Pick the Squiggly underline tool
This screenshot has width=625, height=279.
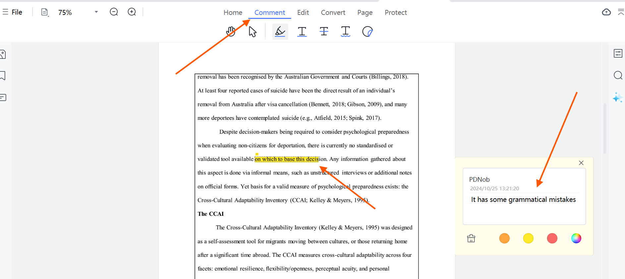(x=345, y=32)
